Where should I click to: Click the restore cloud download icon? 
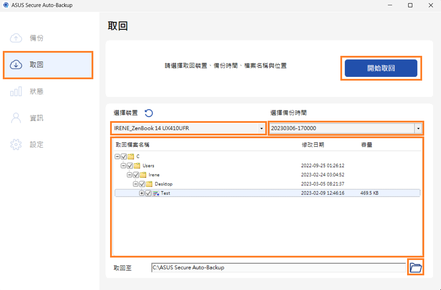[16, 65]
